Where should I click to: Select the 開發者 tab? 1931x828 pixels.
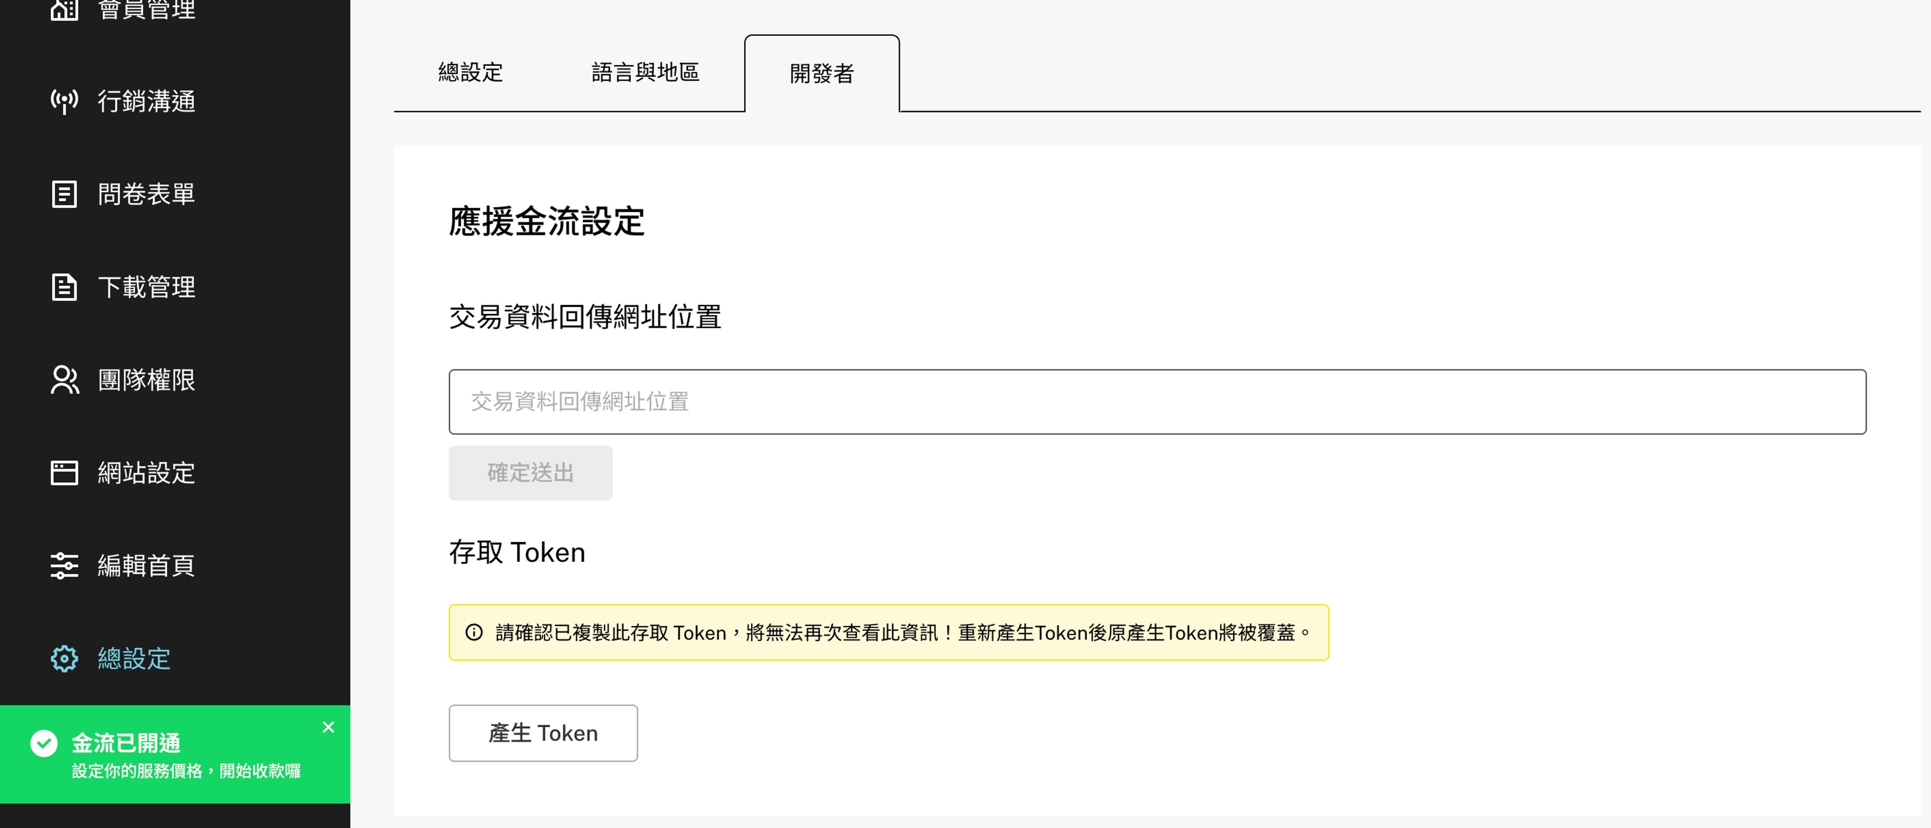[822, 74]
